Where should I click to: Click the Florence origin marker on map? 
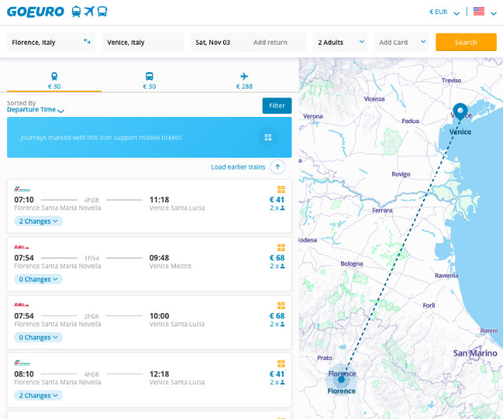coord(341,379)
